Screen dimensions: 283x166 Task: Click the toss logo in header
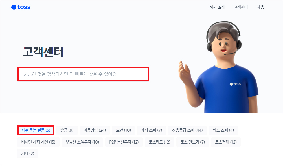click(x=21, y=7)
